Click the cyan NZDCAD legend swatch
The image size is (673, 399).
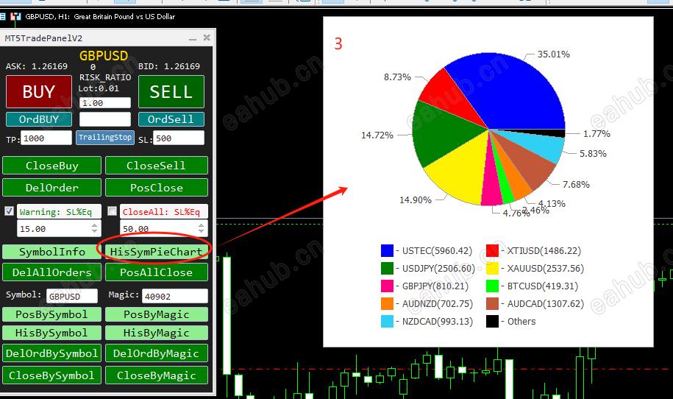[x=387, y=321]
